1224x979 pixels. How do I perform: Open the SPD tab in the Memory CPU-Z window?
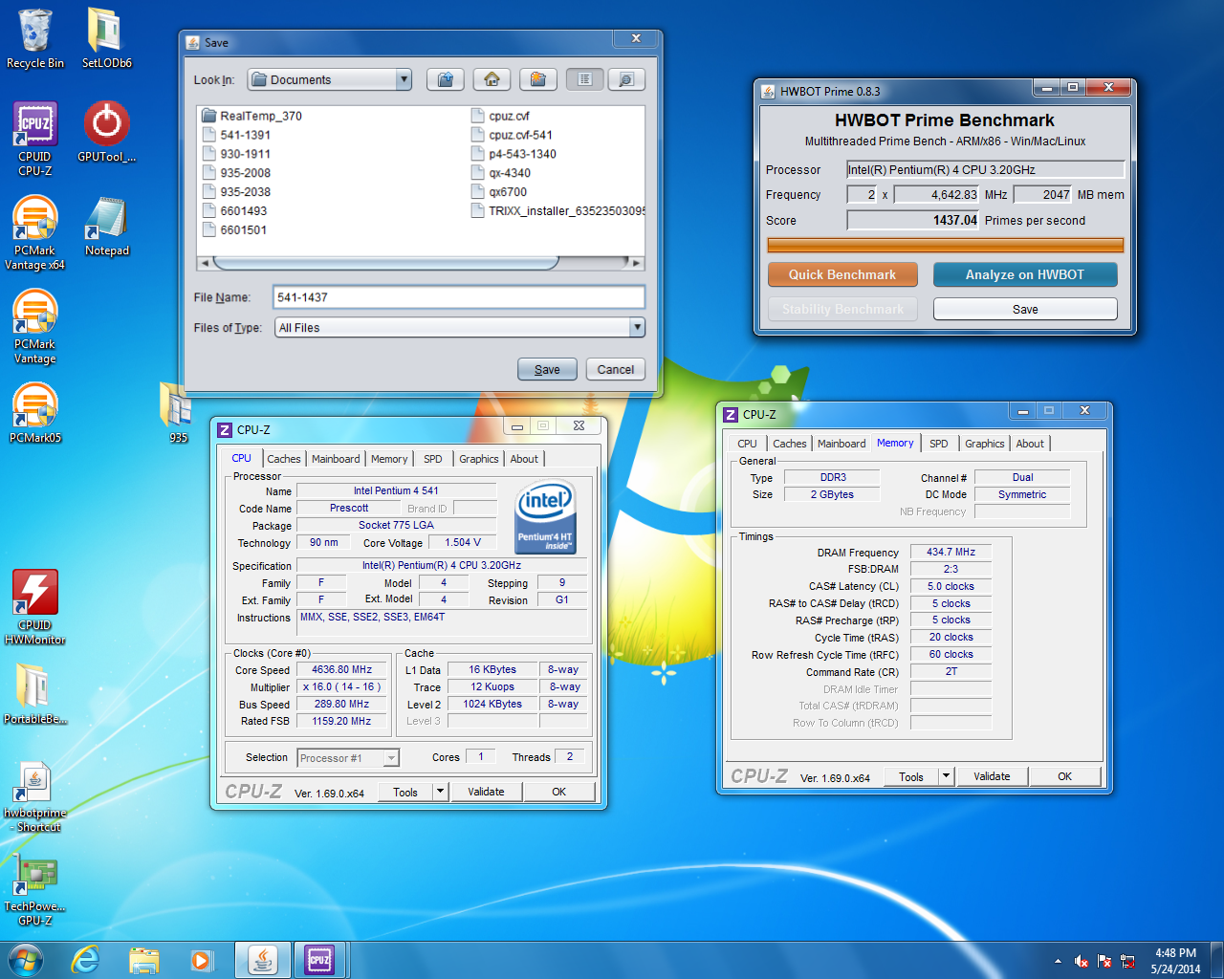(939, 444)
